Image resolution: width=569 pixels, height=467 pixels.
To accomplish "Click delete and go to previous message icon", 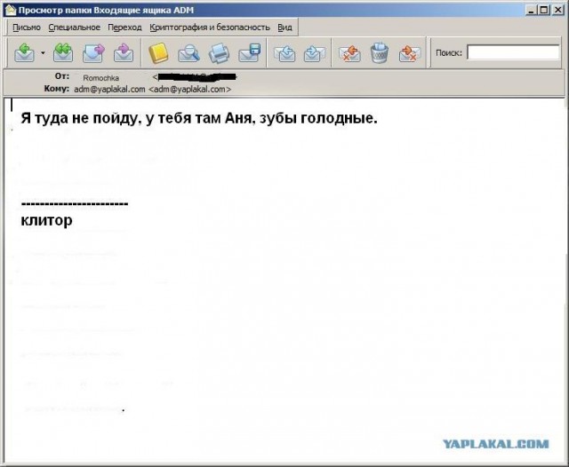I will click(349, 53).
